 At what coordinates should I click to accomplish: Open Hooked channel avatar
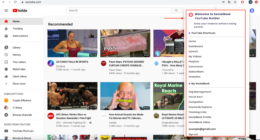coord(51,63)
